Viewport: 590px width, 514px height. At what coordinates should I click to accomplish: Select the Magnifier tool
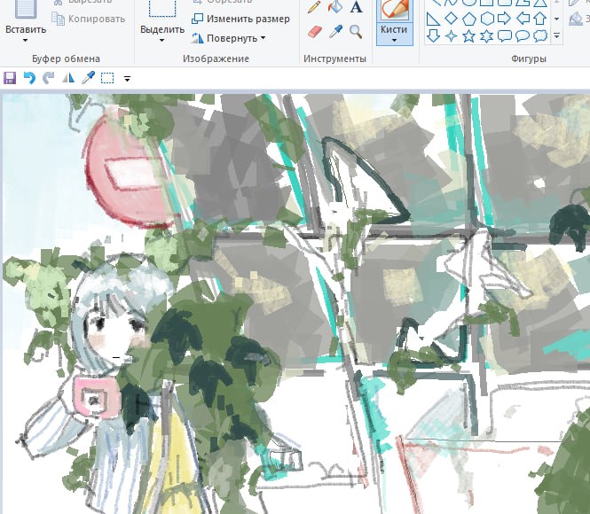coord(356,32)
